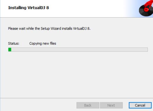Click the "Status:" label
The width and height of the screenshot is (153, 111).
point(14,44)
